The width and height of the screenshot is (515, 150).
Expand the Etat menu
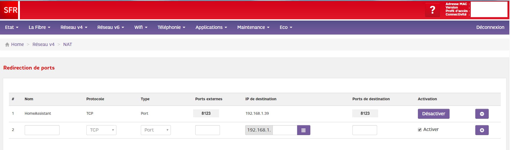pyautogui.click(x=12, y=27)
